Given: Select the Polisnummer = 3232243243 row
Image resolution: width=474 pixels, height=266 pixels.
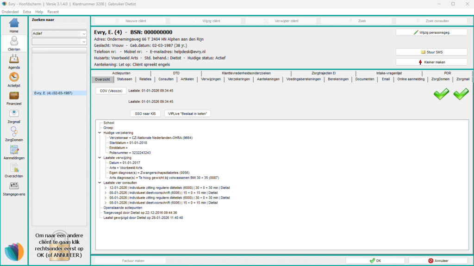Looking at the screenshot, I should click(x=130, y=153).
